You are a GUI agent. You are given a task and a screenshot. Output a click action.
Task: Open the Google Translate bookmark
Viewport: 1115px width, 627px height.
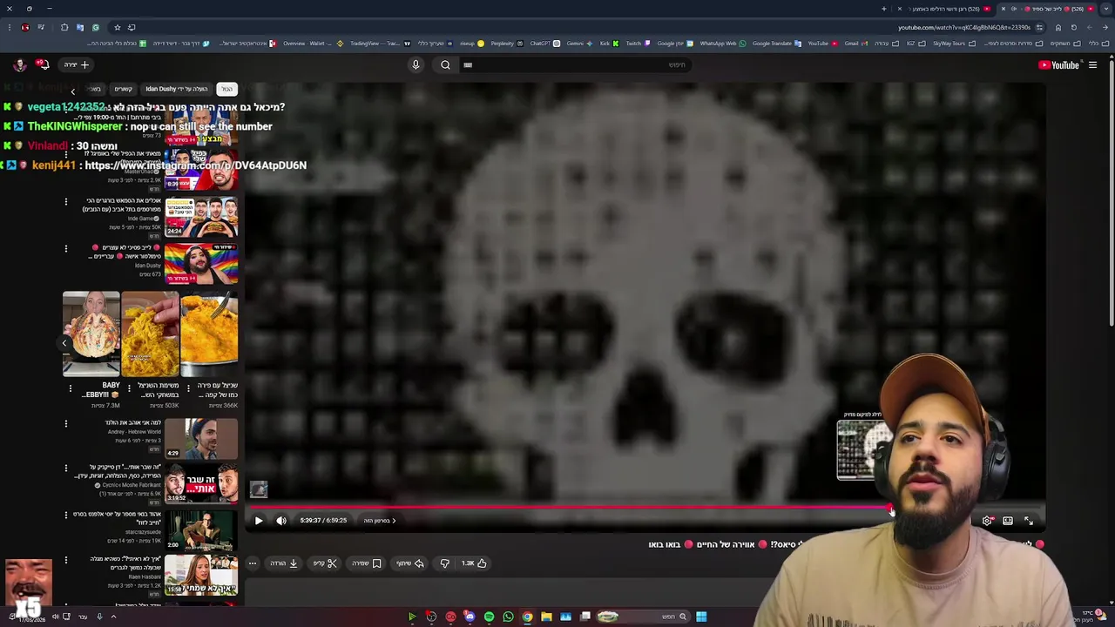point(775,44)
